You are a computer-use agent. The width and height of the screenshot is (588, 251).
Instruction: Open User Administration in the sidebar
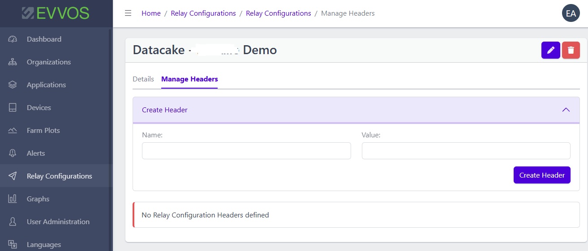tap(58, 222)
